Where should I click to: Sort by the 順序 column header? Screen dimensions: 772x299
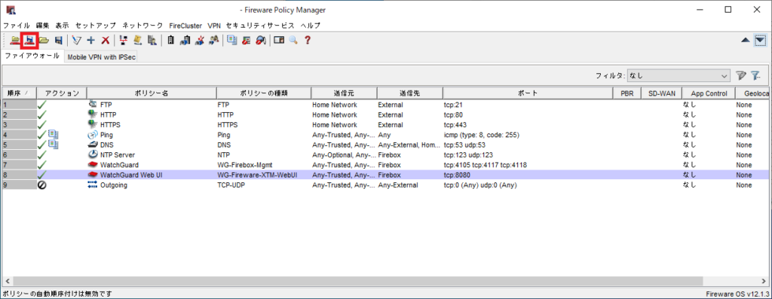[19, 93]
